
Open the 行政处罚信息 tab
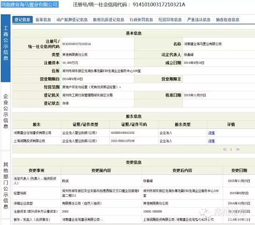pyautogui.click(x=141, y=20)
